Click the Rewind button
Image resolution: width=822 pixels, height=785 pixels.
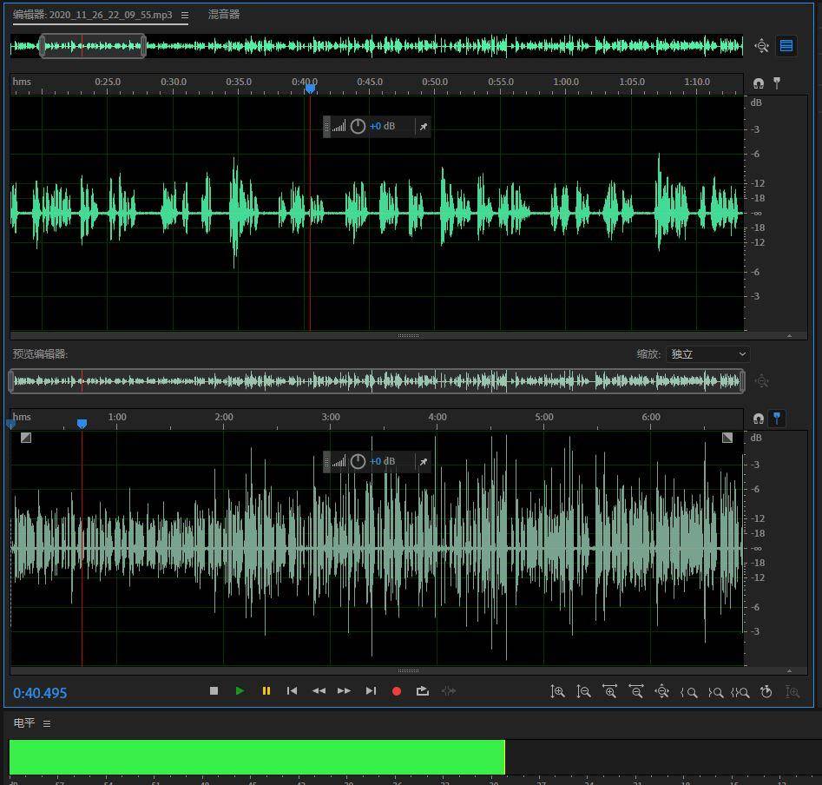coord(319,691)
